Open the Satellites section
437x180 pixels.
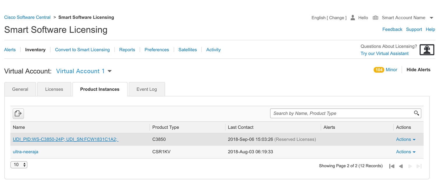(x=188, y=50)
